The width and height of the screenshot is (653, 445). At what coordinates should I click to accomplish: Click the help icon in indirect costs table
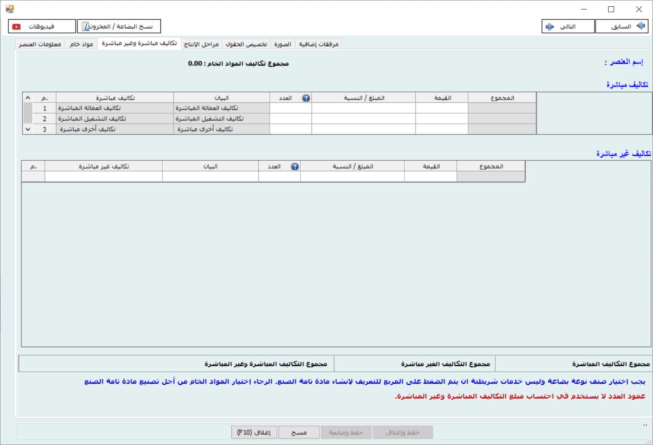[x=295, y=166]
